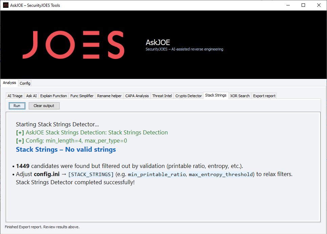Click 'Stack Strings Detector completed successfully!' line
Image resolution: width=327 pixels, height=234 pixels.
coord(75,182)
